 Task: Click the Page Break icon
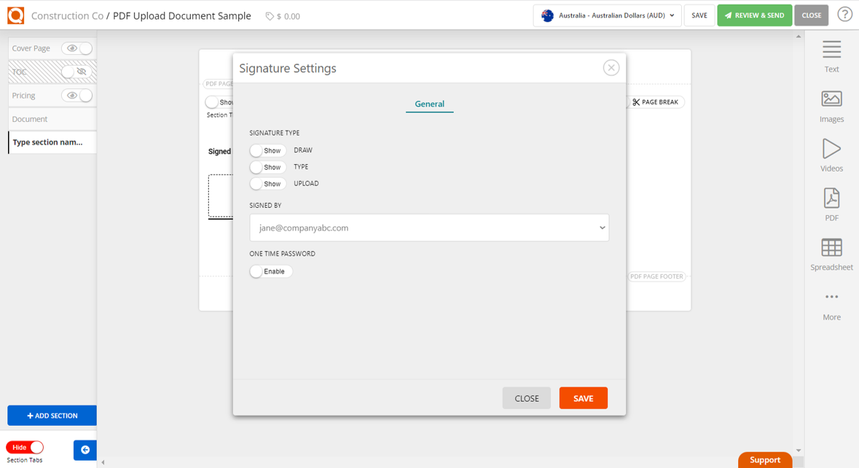[636, 101]
